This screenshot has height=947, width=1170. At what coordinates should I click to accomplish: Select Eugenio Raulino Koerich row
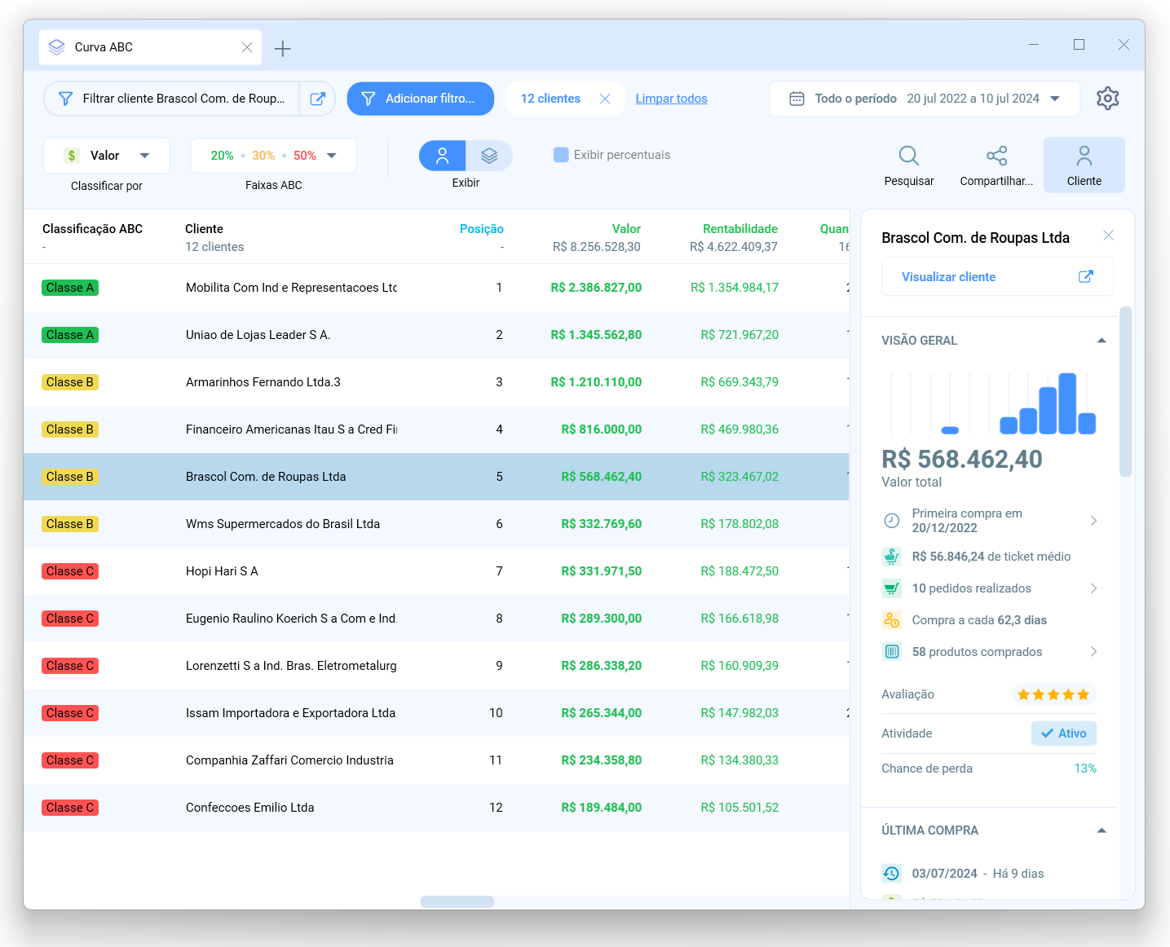[x=436, y=619]
